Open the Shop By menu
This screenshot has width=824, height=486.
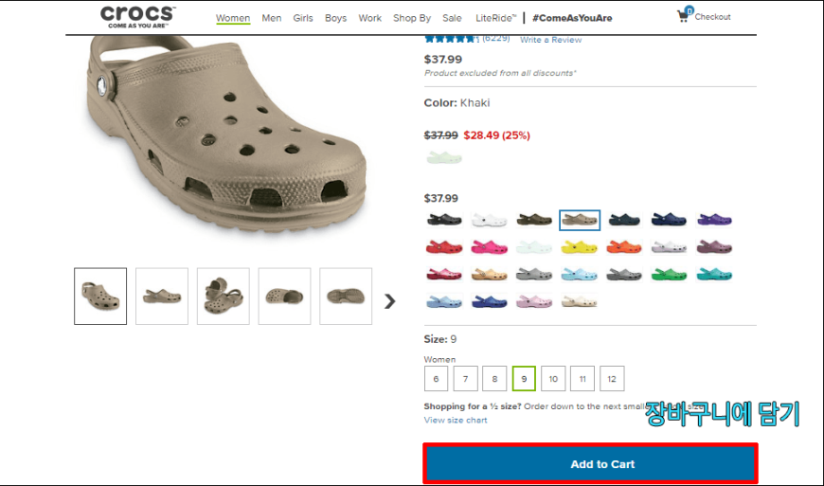(411, 18)
